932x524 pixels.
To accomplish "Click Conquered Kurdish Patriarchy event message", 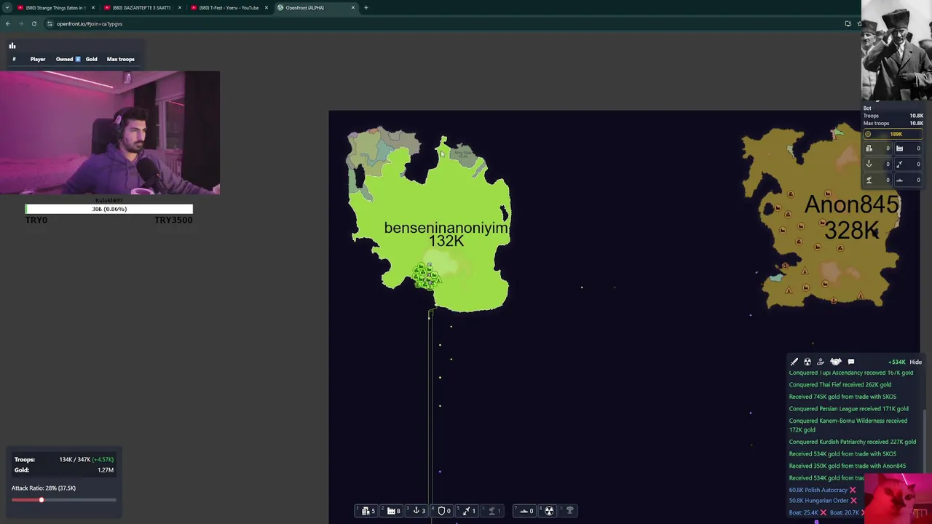I will click(x=853, y=442).
